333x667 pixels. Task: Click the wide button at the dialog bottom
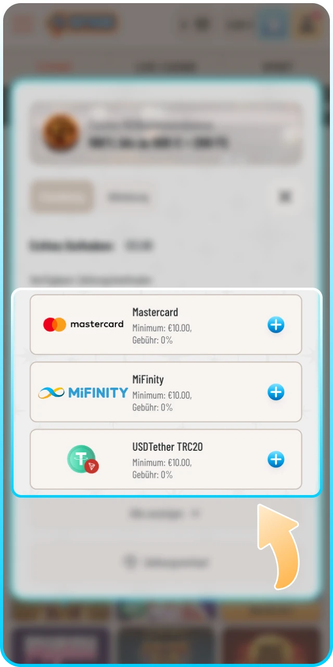165,563
